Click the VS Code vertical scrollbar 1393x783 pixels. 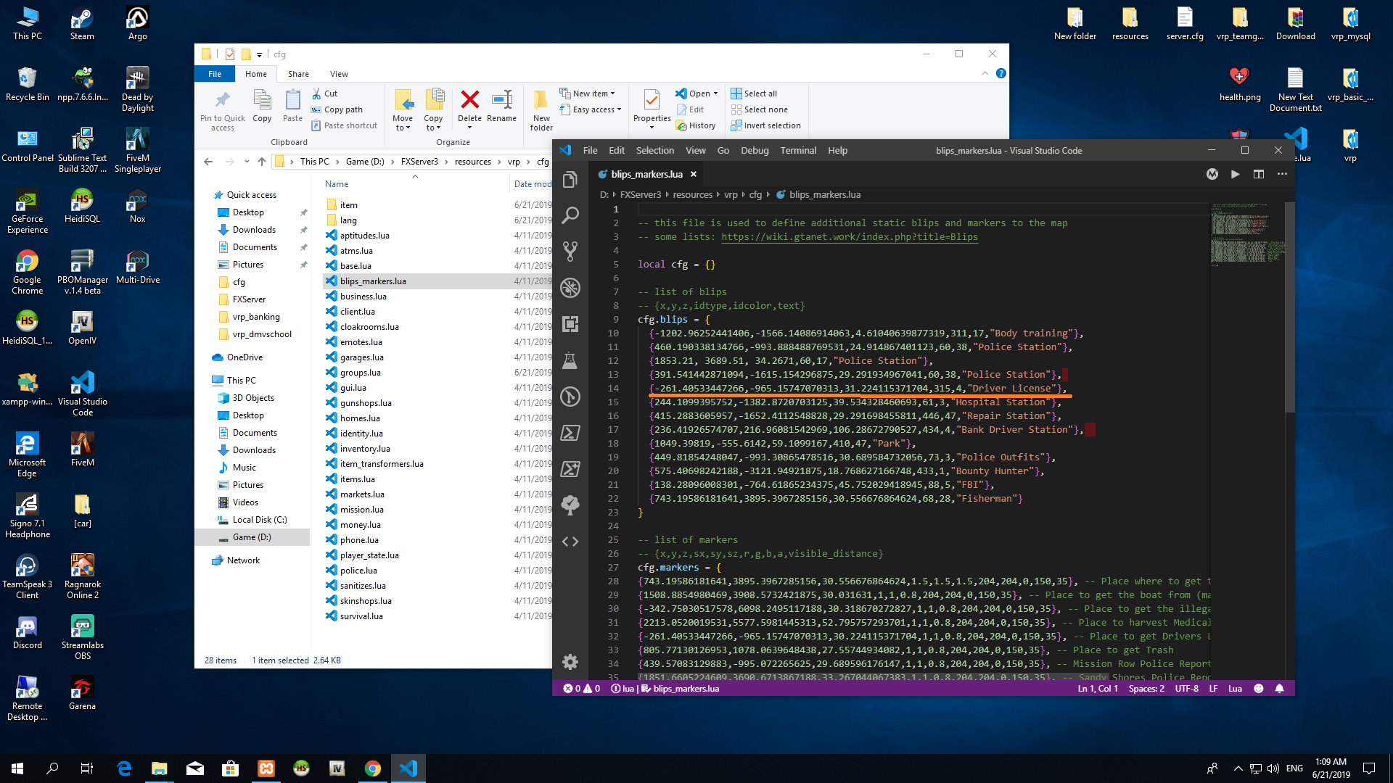[x=1289, y=308]
